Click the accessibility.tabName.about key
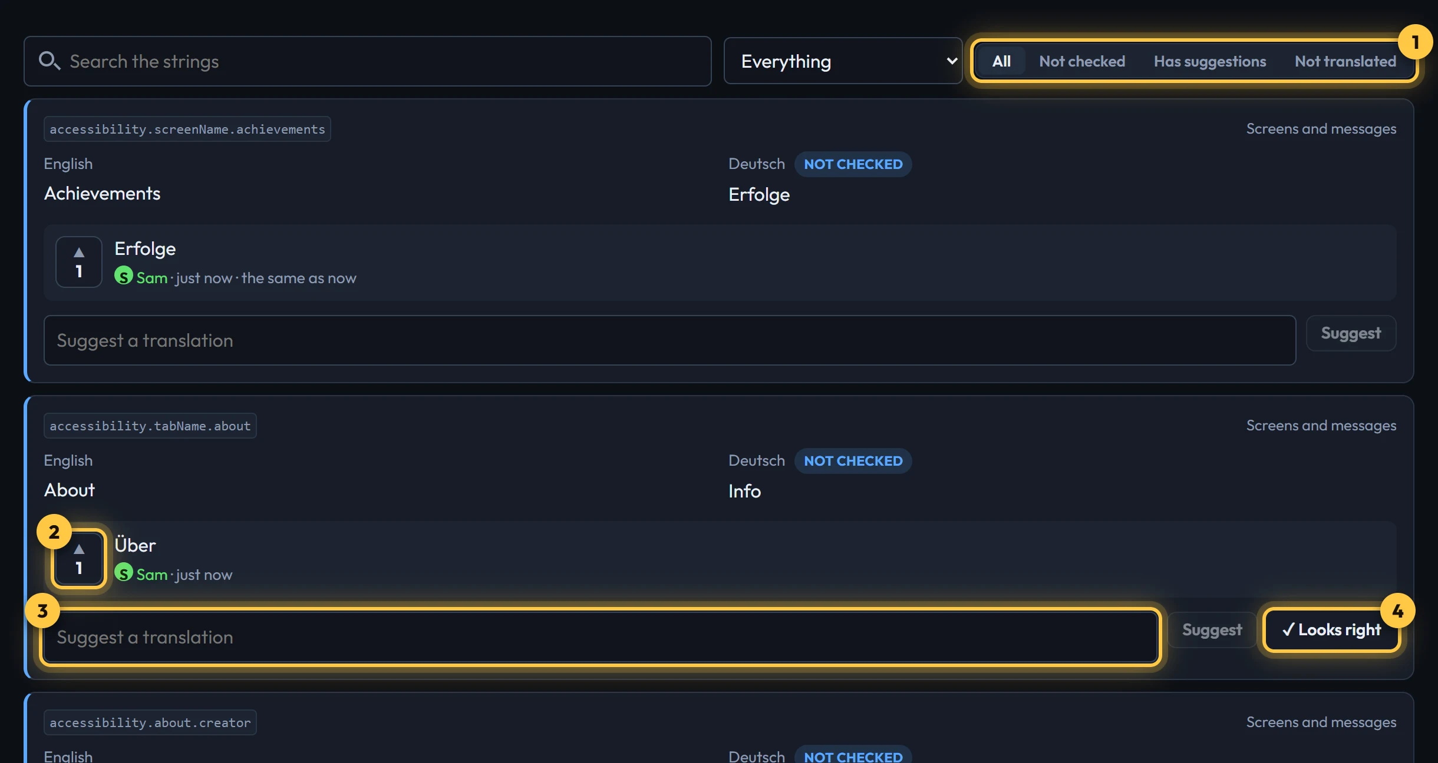 click(x=150, y=426)
